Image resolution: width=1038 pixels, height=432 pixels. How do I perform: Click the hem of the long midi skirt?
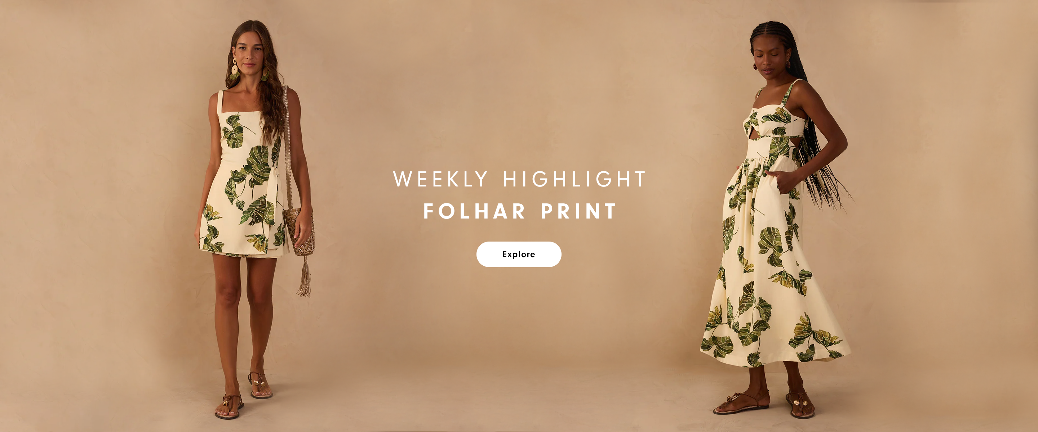coord(776,358)
